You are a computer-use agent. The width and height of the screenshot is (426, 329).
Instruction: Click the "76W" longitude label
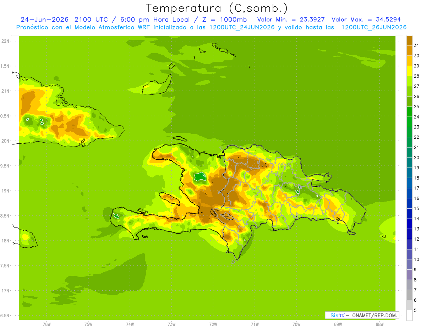tap(47, 324)
